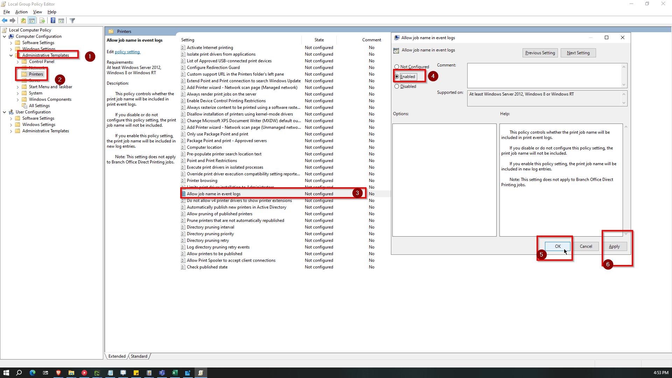Screen dimensions: 672x378
Task: Select the Disabled radio button
Action: [397, 86]
